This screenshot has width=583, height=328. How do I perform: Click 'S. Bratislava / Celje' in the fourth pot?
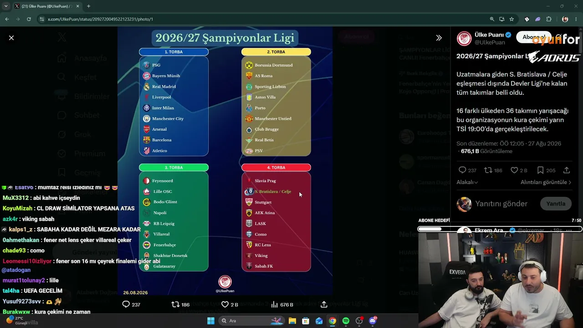(x=273, y=192)
